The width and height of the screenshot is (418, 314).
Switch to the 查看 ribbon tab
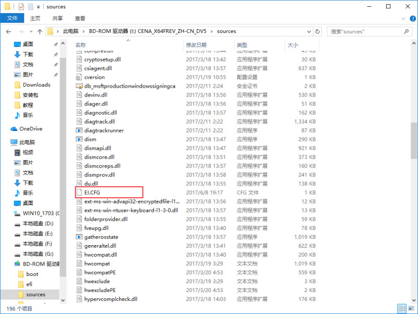80,18
